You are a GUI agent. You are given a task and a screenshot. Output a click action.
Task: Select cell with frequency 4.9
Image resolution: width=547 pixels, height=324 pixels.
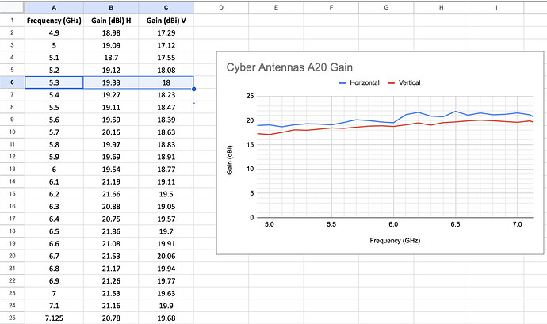54,32
